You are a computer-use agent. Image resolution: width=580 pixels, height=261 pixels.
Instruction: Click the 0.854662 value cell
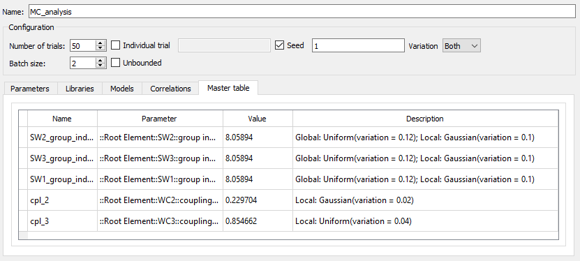pos(258,221)
